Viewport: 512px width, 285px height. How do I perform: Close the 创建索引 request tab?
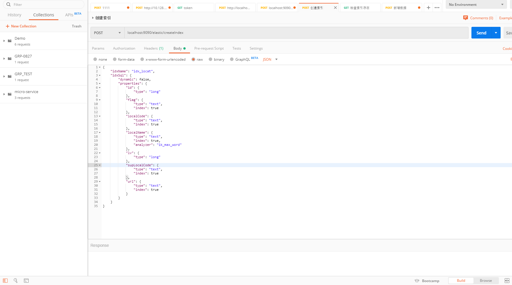pyautogui.click(x=335, y=8)
